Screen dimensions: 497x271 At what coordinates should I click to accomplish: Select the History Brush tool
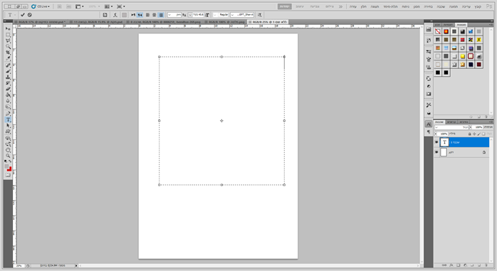click(8, 83)
